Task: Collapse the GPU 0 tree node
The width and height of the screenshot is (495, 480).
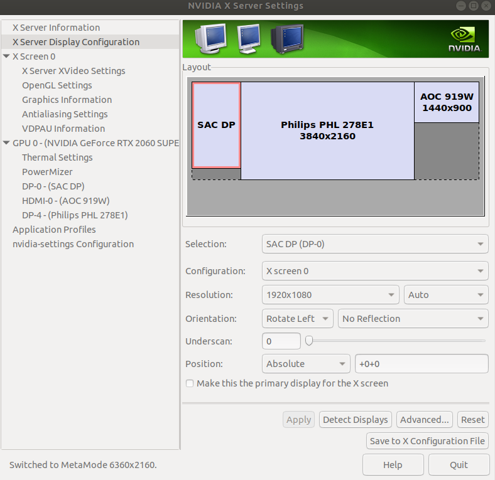Action: [6, 142]
